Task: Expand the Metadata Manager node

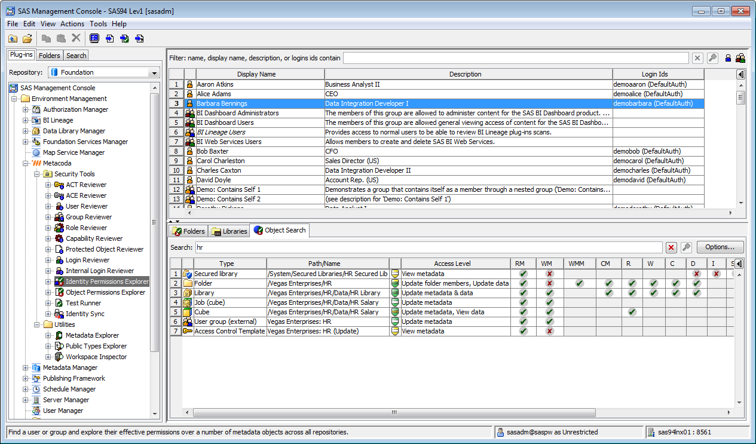Action: [x=26, y=368]
